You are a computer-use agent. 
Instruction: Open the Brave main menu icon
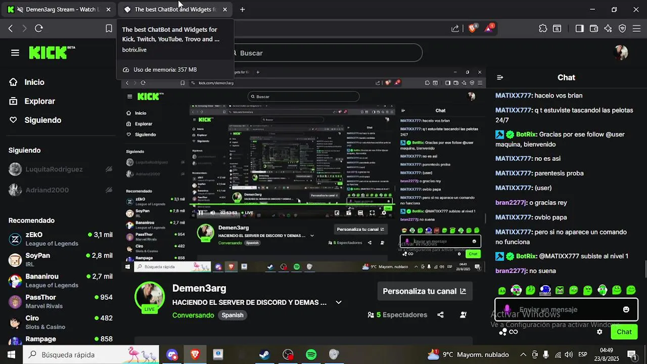tap(636, 28)
